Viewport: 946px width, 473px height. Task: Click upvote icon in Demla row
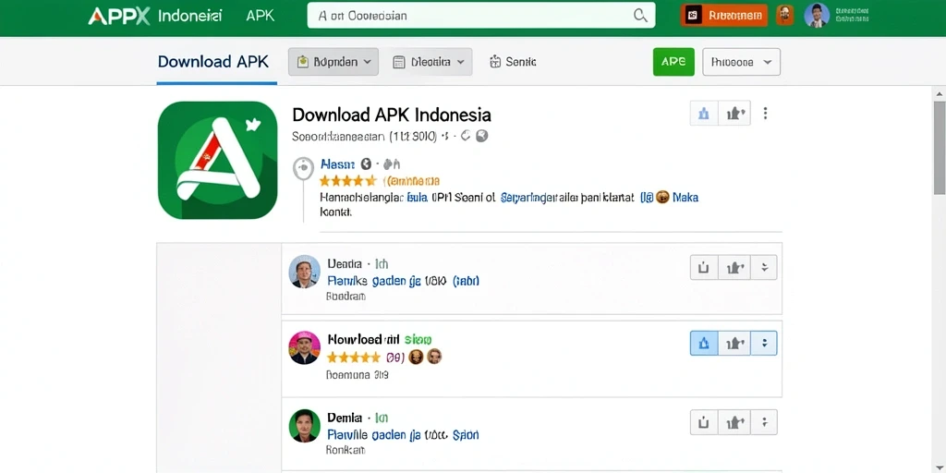tap(703, 421)
